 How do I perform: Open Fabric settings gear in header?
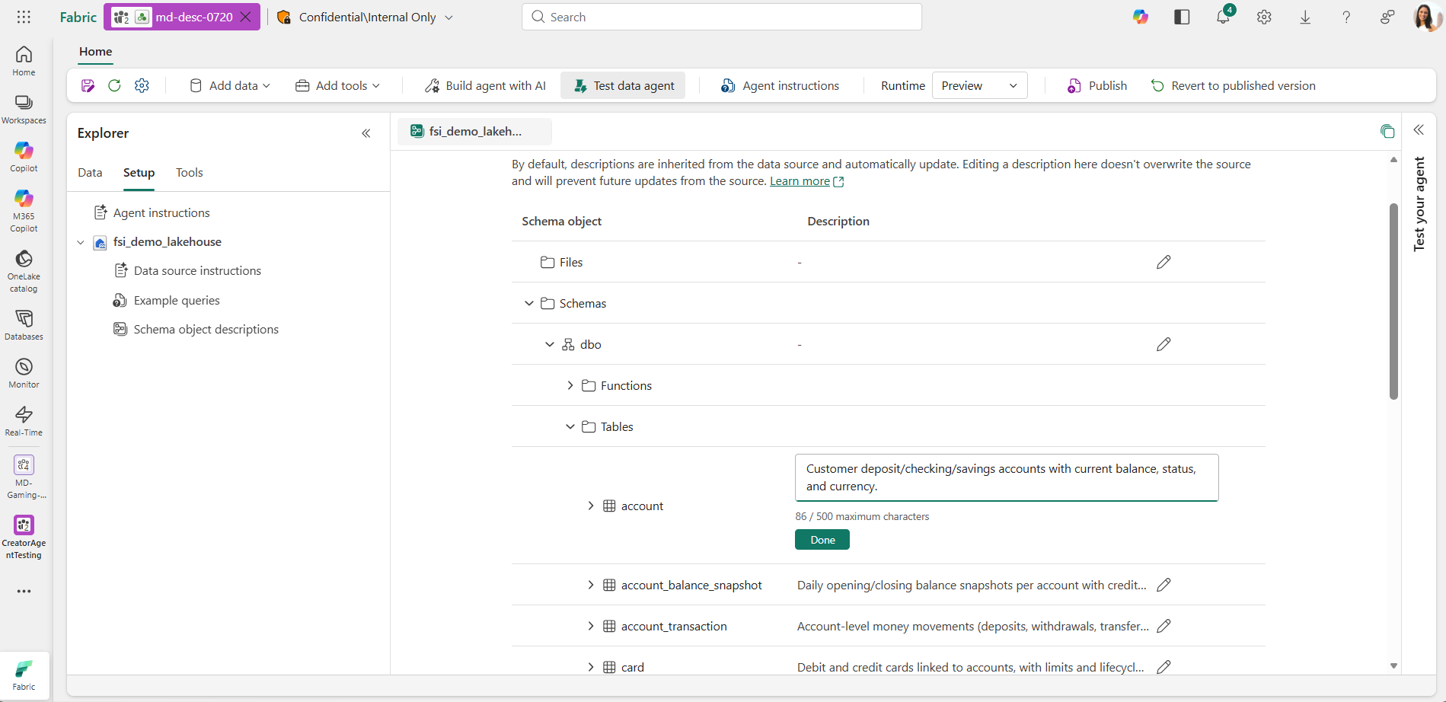1264,17
